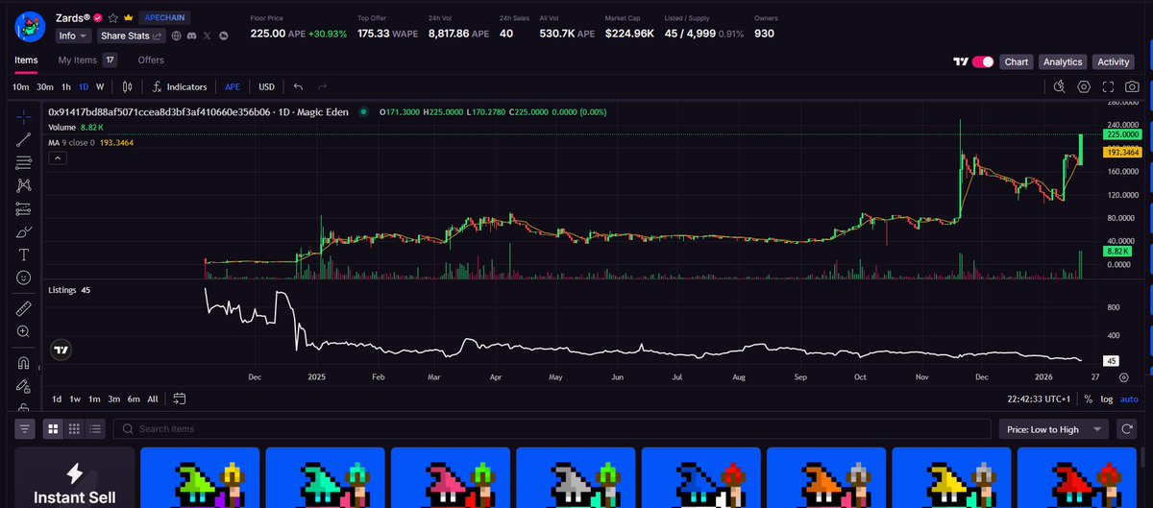Set date range to 1d
Image resolution: width=1153 pixels, height=508 pixels.
57,399
